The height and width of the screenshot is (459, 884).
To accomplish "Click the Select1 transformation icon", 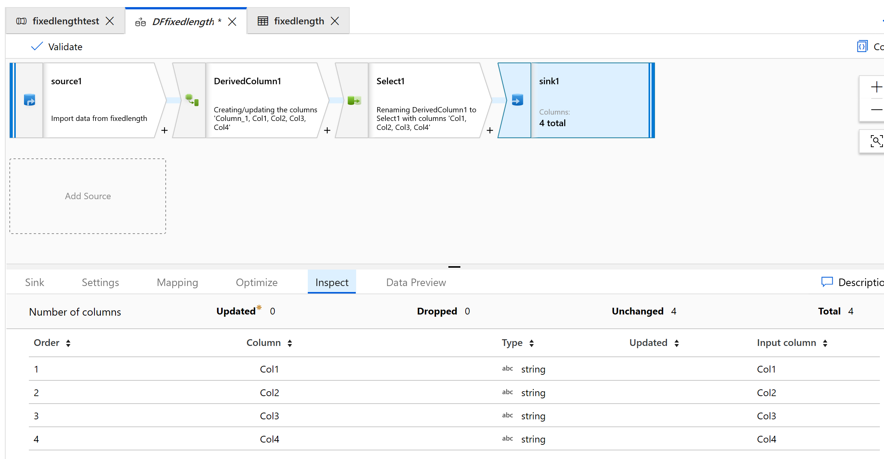I will [x=354, y=100].
